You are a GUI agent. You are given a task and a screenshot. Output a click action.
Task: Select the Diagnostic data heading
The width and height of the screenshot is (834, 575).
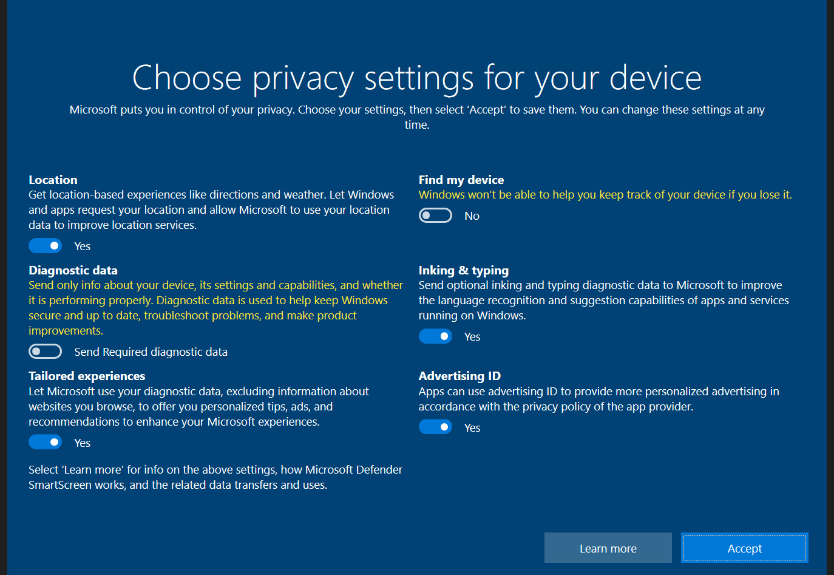[x=73, y=270]
